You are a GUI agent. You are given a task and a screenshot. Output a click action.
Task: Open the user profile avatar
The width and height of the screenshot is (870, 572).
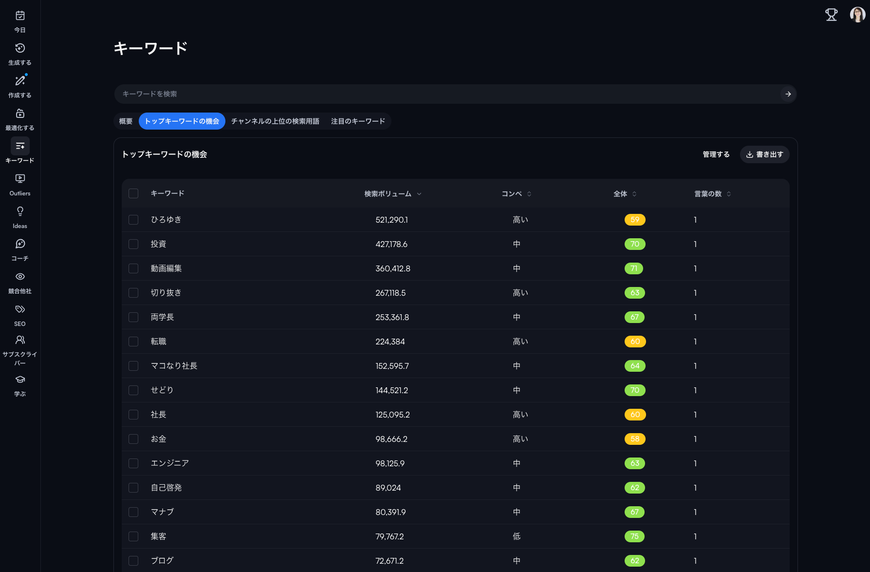point(858,15)
